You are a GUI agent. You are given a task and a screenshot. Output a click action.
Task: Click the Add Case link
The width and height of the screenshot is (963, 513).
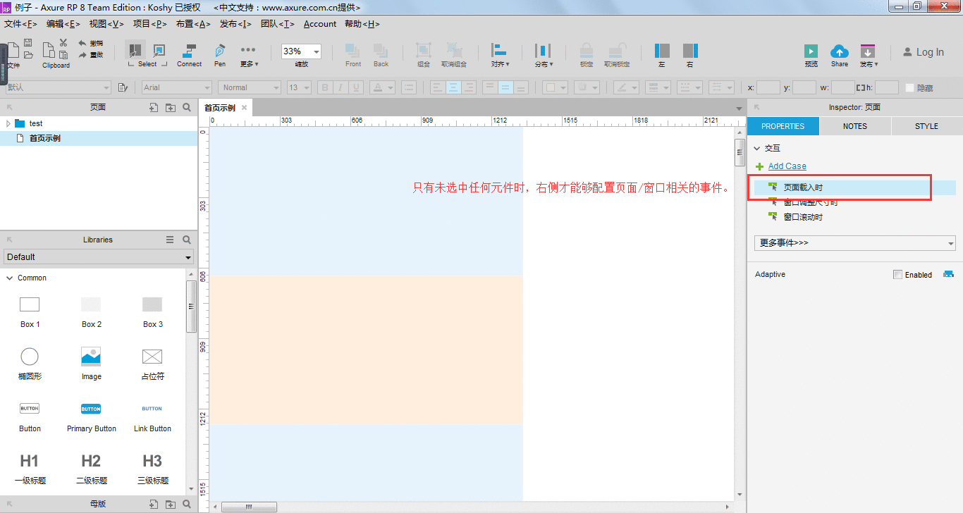coord(787,166)
